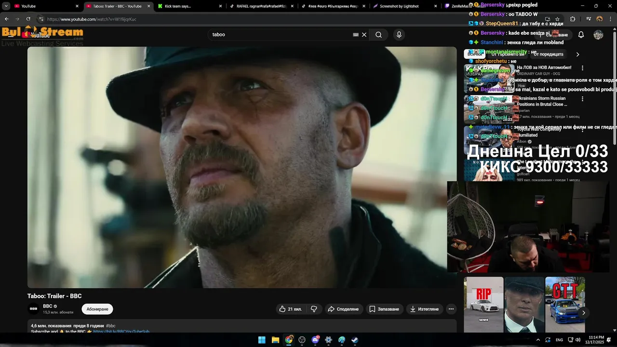The height and width of the screenshot is (347, 617).
Task: Reload the current page
Action: pyautogui.click(x=28, y=19)
